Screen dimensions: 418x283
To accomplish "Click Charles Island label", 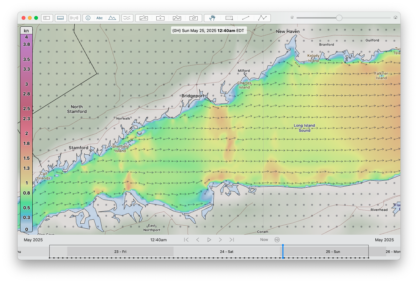I will 244,85.
